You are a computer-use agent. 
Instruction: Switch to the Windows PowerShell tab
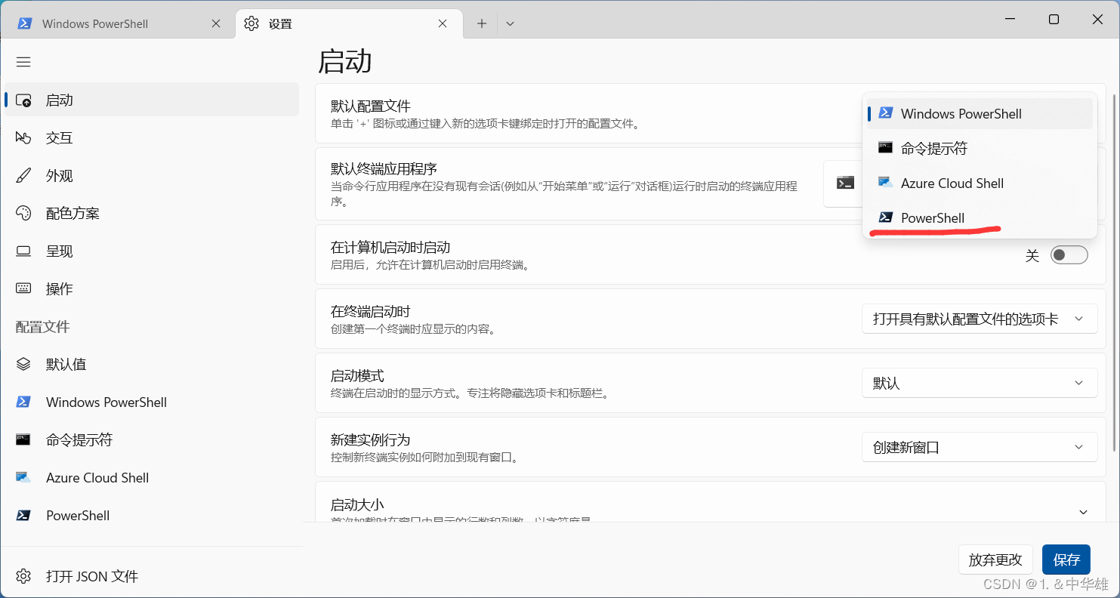click(x=118, y=23)
